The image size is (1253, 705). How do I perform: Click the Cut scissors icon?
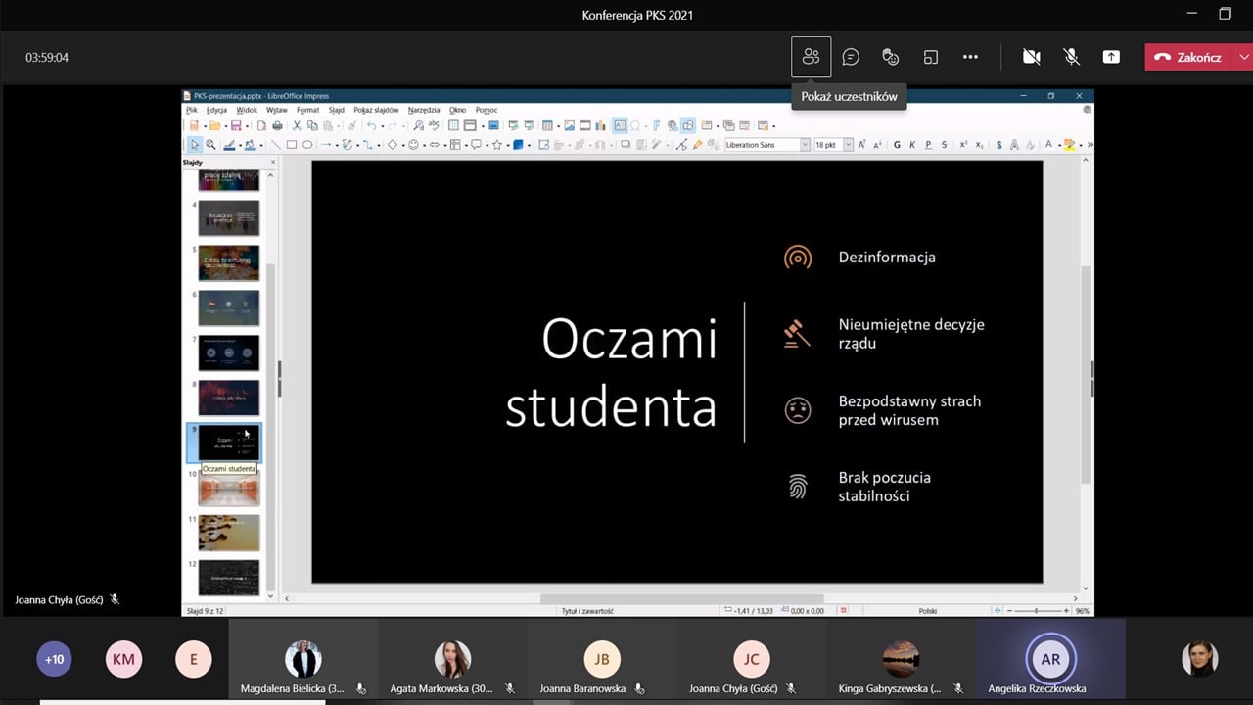(x=297, y=125)
